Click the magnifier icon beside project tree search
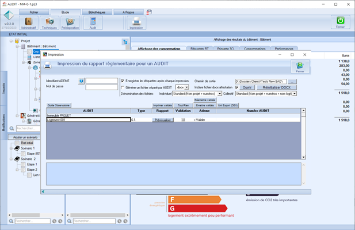This screenshot has height=230, width=355. [12, 128]
